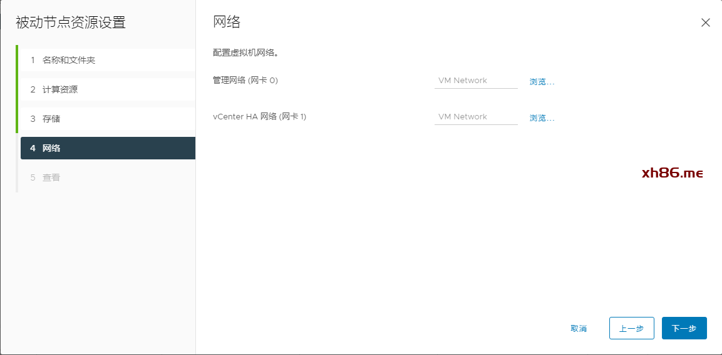Continue with the 下一步 button

(x=684, y=328)
